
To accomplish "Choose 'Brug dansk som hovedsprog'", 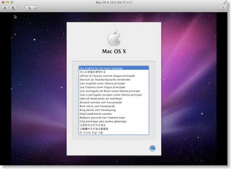I will tap(114, 110).
